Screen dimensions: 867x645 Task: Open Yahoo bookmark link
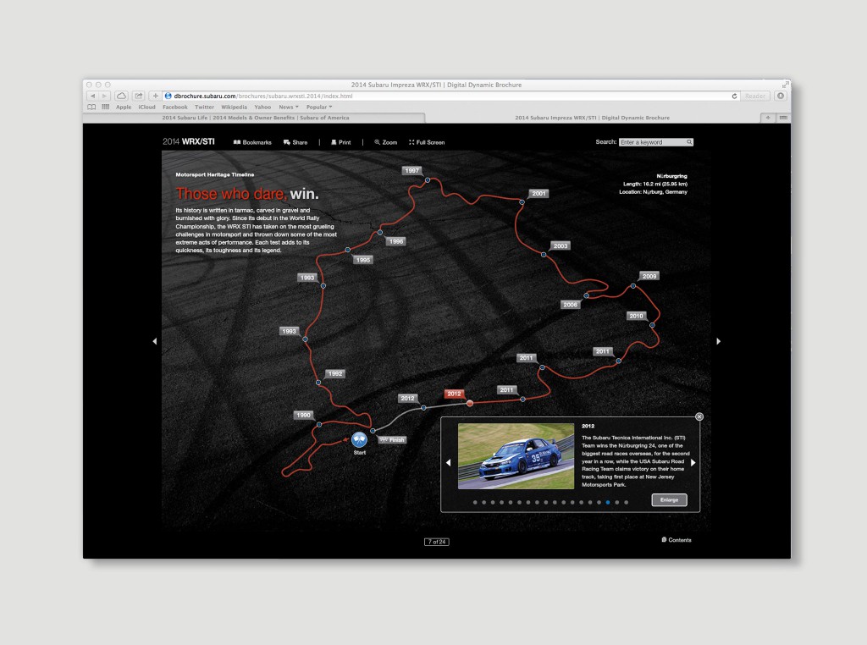click(x=262, y=107)
